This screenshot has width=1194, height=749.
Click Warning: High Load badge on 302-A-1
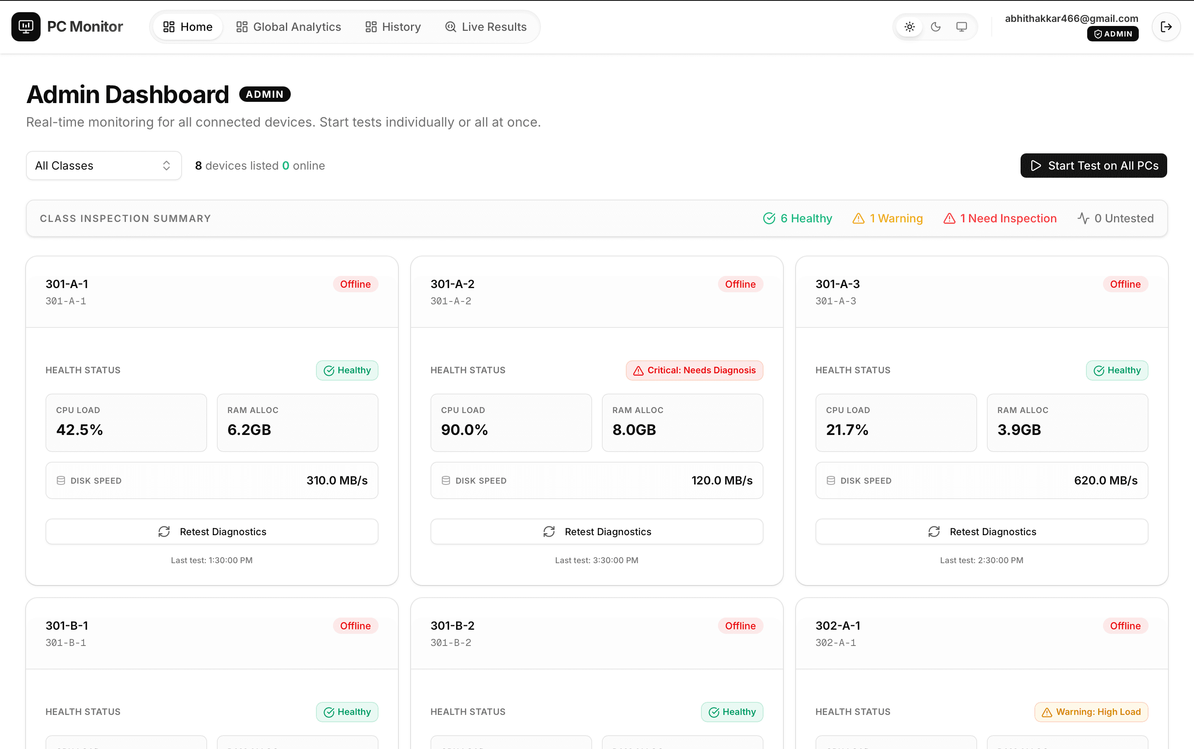click(x=1091, y=712)
